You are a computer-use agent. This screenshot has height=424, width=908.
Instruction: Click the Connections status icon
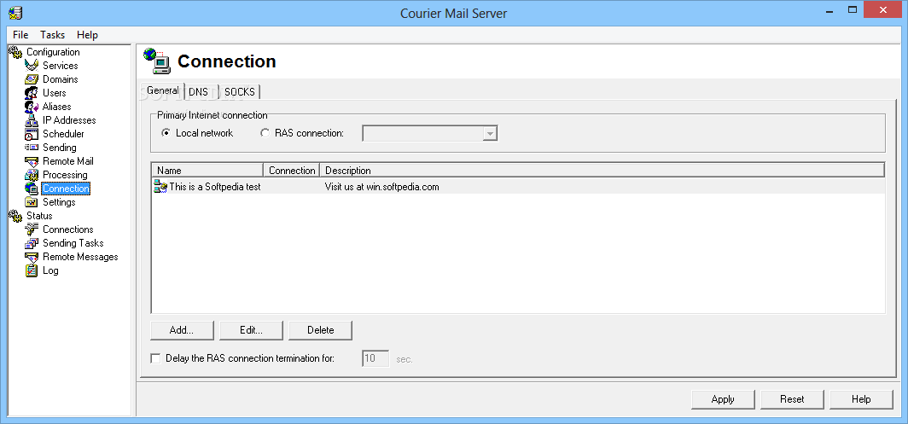point(32,229)
